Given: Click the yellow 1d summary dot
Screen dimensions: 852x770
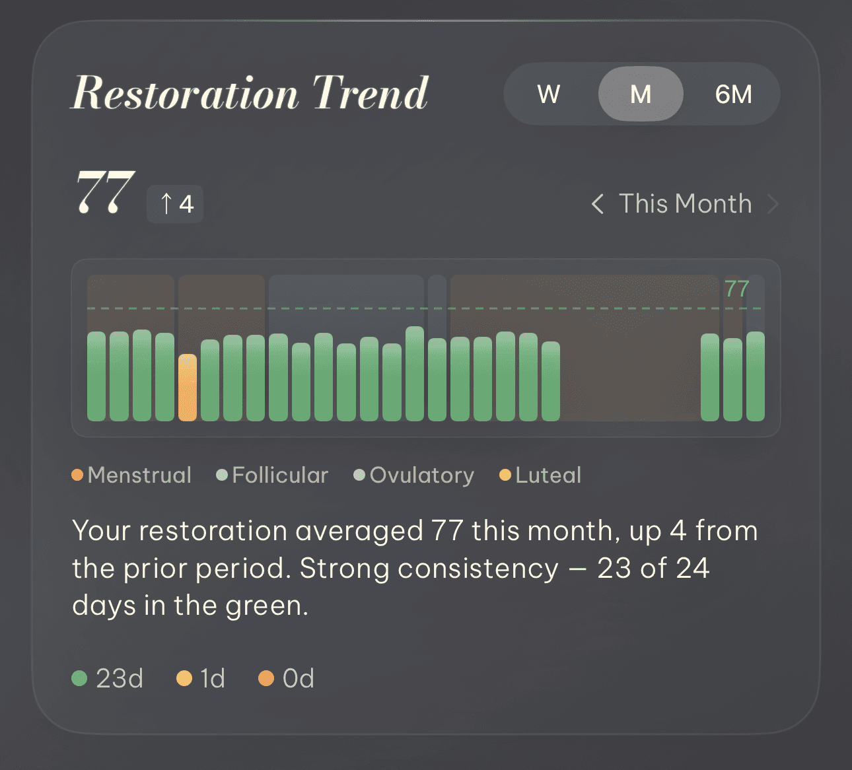Looking at the screenshot, I should (184, 678).
